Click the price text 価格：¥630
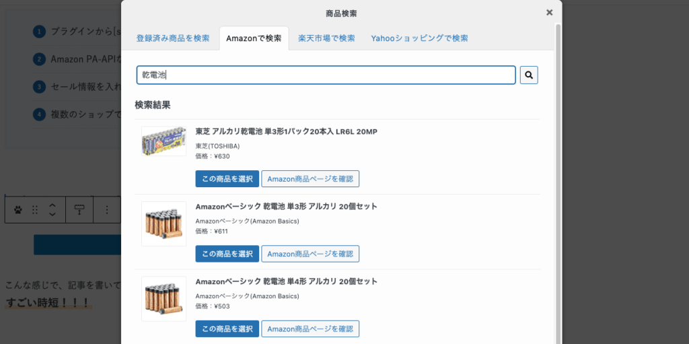This screenshot has height=344, width=689. click(x=213, y=156)
